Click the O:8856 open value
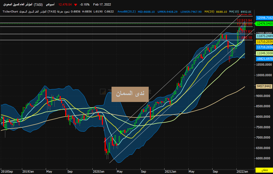 [76, 12]
